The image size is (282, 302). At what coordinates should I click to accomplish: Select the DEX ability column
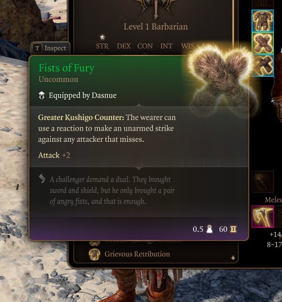[124, 46]
